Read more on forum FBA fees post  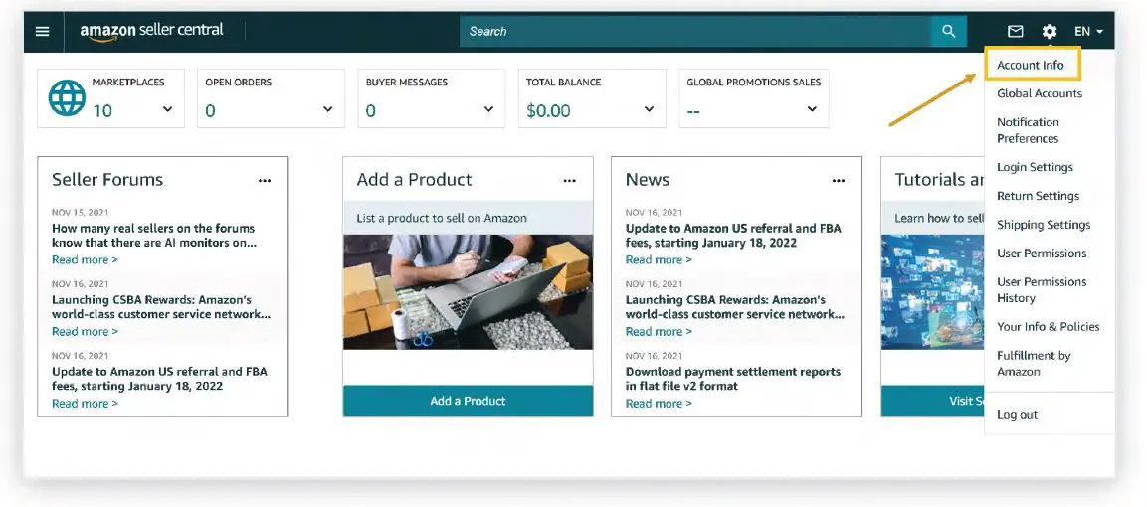point(85,404)
